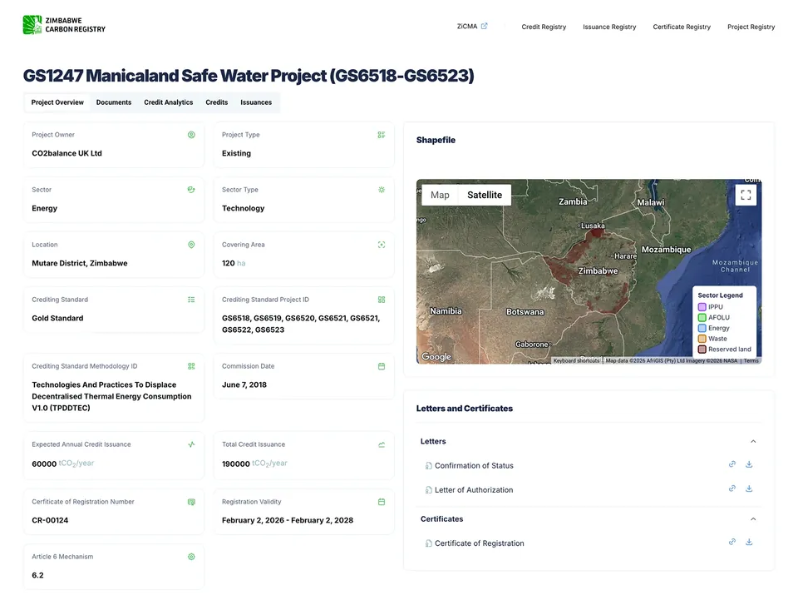Go to Certificate Registry in the navigation
The width and height of the screenshot is (798, 605).
[682, 27]
